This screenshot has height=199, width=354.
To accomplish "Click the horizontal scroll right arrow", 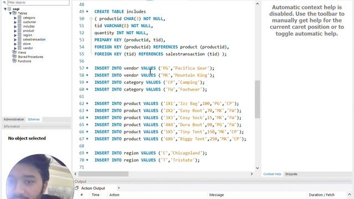I will 252,174.
